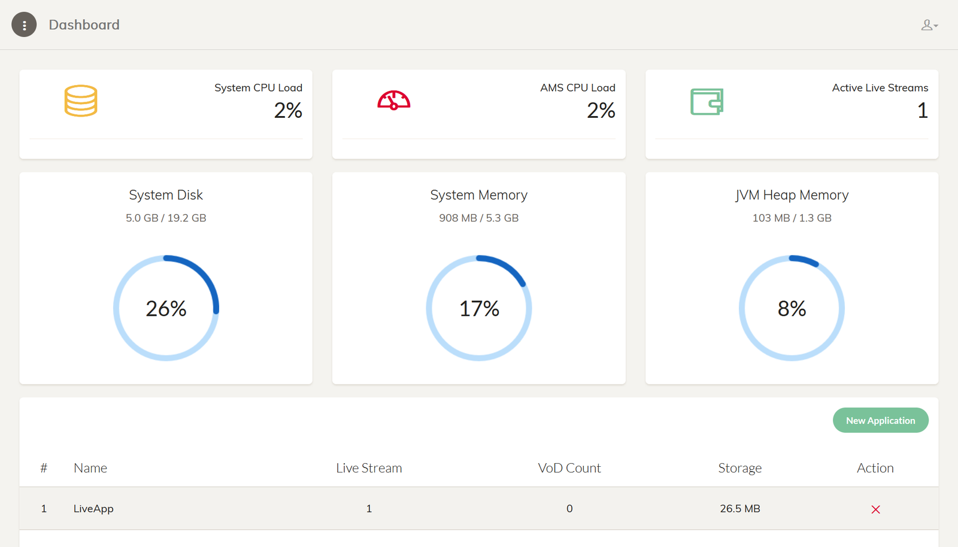The image size is (958, 547).
Task: Open the LiveApp application name
Action: click(93, 509)
